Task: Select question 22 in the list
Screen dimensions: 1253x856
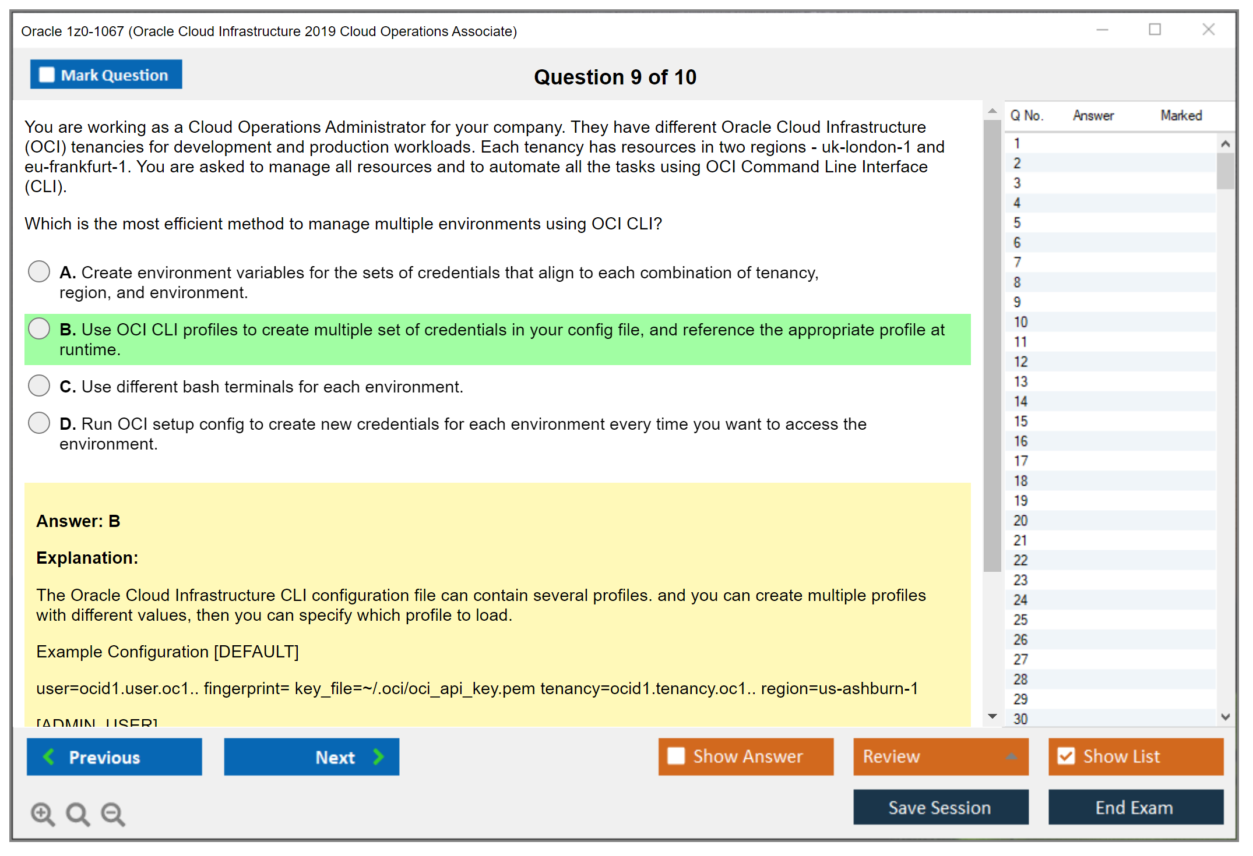Action: [x=1020, y=560]
